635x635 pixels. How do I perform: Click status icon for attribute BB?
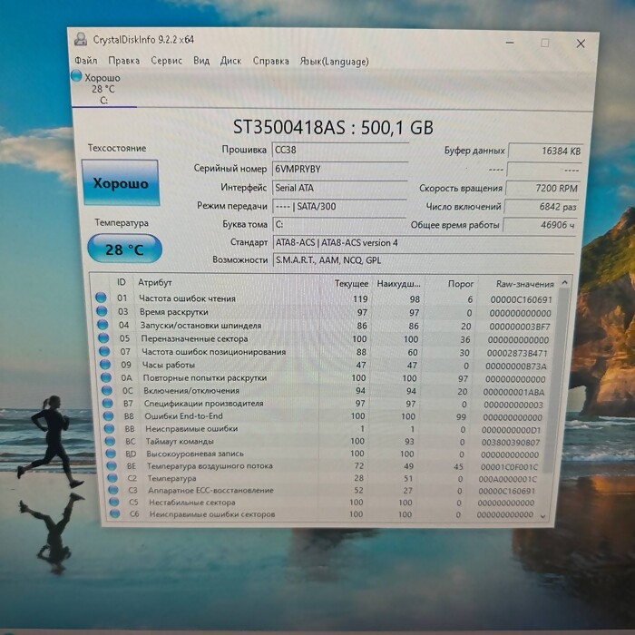coord(109,428)
